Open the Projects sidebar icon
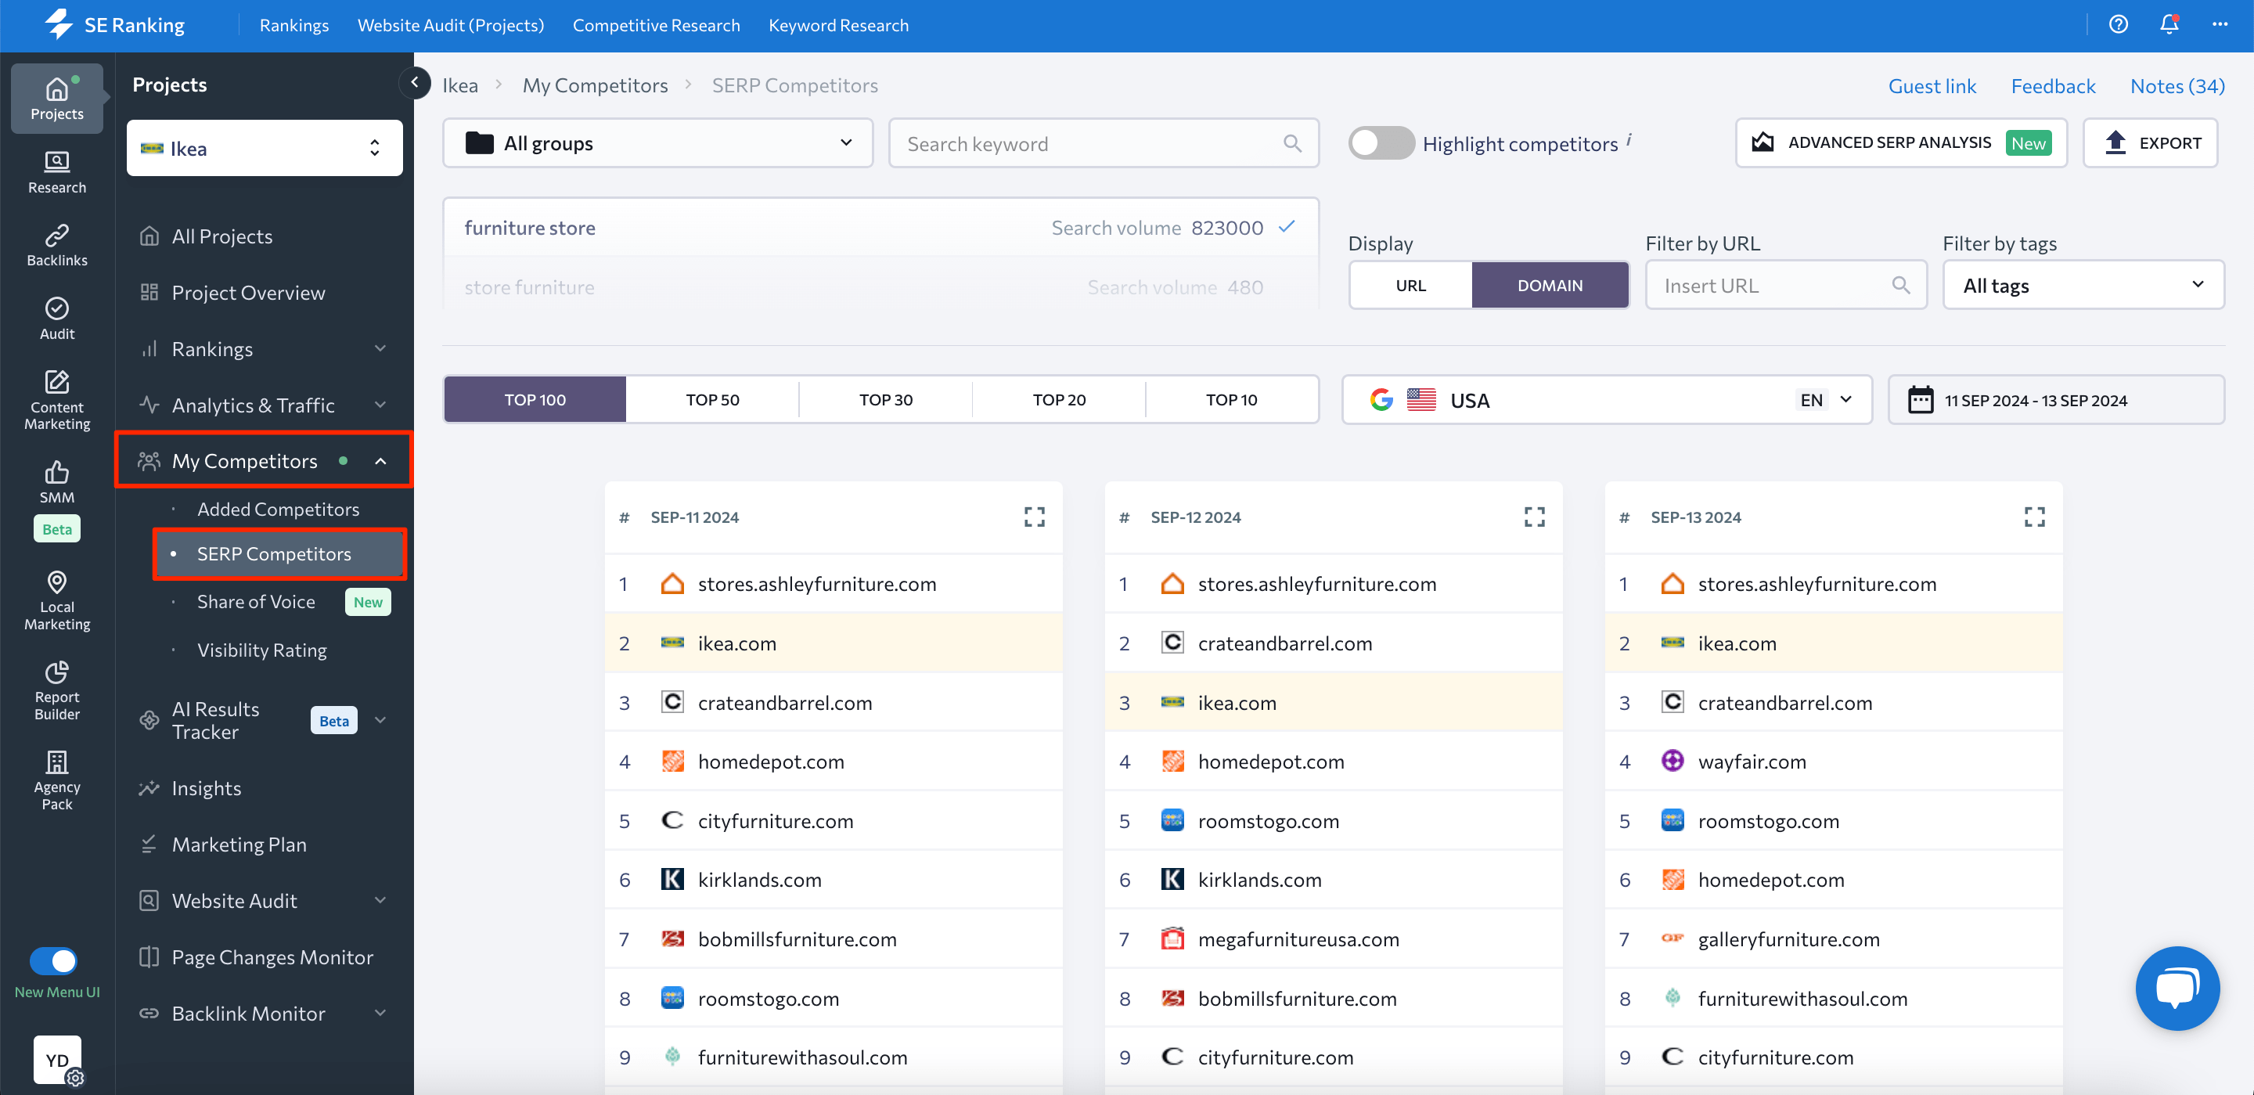This screenshot has width=2254, height=1095. tap(57, 98)
